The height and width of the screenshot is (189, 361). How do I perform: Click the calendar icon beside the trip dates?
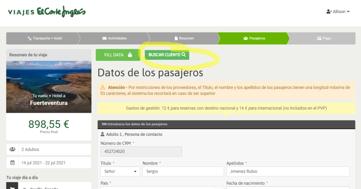(x=12, y=163)
